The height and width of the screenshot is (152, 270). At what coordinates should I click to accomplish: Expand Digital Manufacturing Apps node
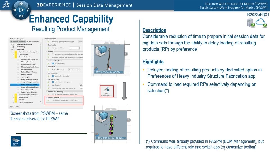coord(13,52)
